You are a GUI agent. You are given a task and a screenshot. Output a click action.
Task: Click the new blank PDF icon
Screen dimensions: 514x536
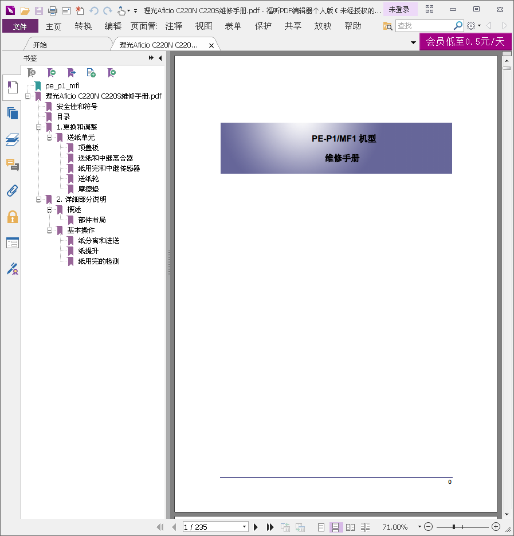coord(80,10)
